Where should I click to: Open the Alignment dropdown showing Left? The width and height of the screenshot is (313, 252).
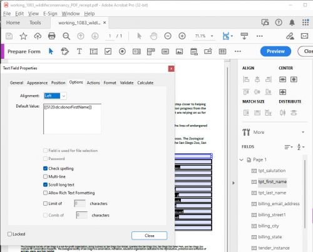pos(55,96)
